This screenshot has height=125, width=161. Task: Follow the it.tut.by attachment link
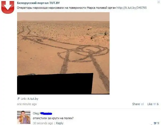(33, 99)
